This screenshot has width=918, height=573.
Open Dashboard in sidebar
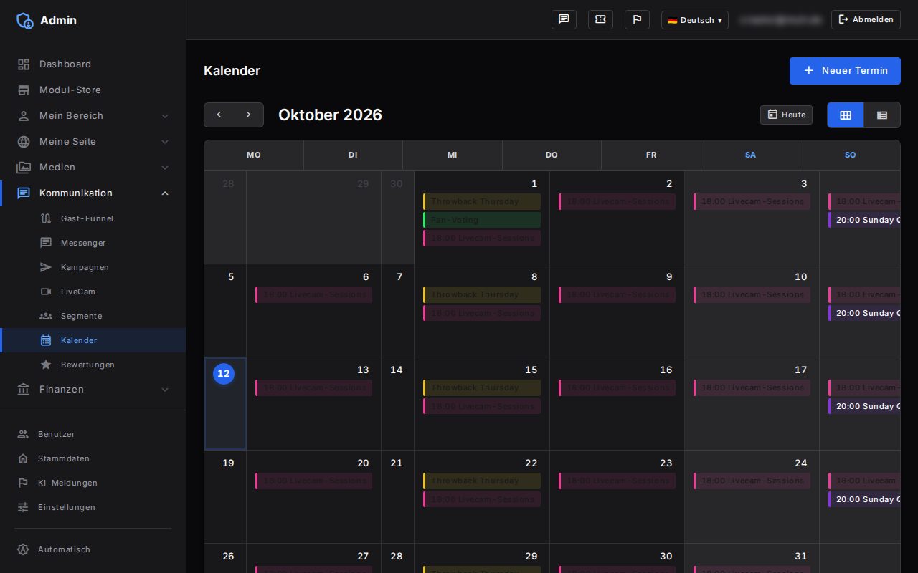click(x=93, y=64)
